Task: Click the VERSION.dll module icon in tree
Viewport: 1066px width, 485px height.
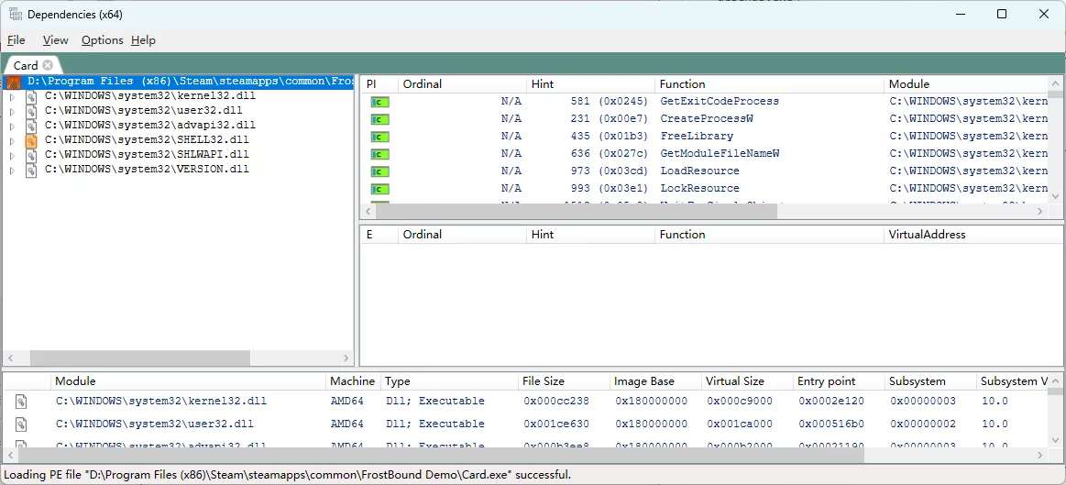Action: click(x=31, y=170)
